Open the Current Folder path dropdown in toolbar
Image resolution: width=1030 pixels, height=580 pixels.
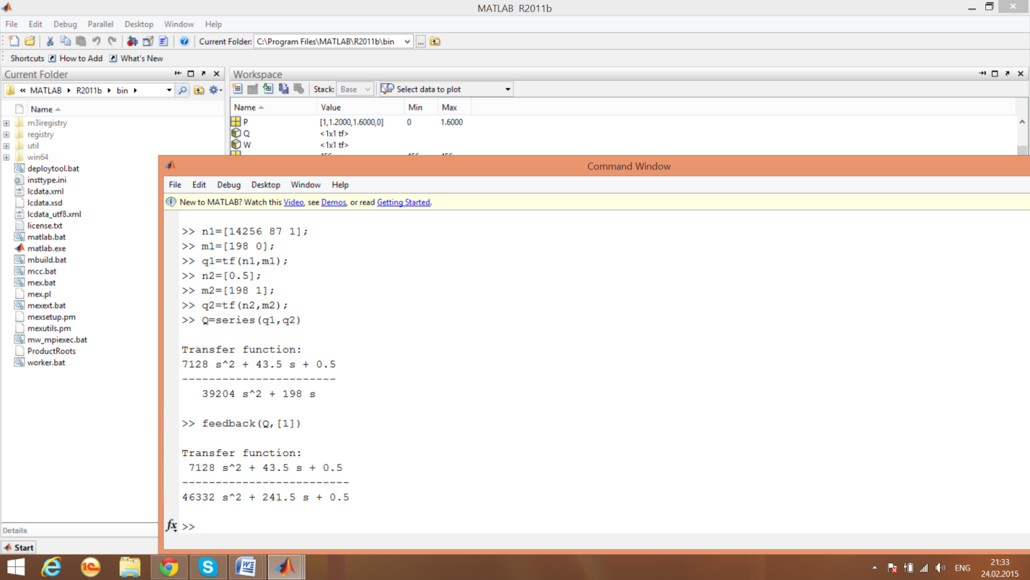point(407,42)
